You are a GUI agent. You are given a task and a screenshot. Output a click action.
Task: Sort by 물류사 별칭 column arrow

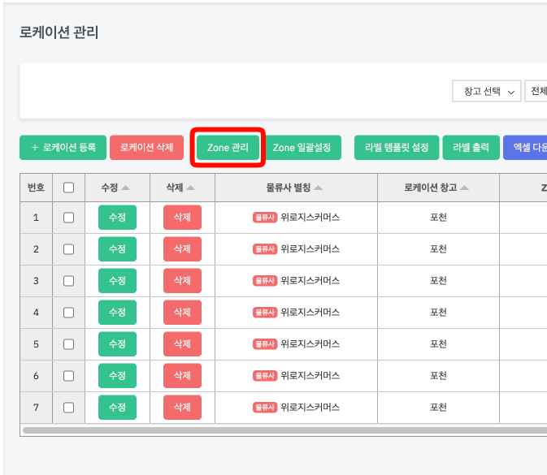[x=319, y=188]
